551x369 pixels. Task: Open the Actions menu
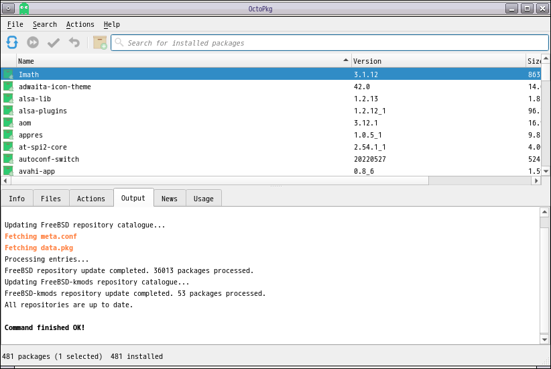(x=80, y=25)
